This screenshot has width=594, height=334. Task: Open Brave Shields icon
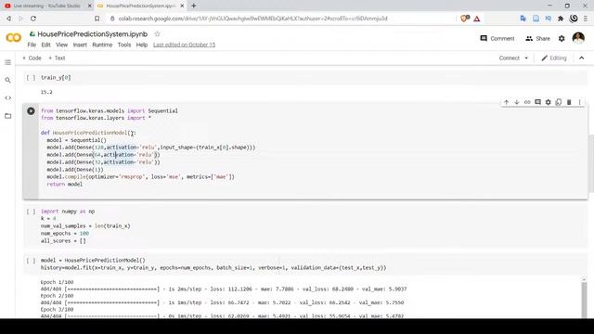point(464,19)
